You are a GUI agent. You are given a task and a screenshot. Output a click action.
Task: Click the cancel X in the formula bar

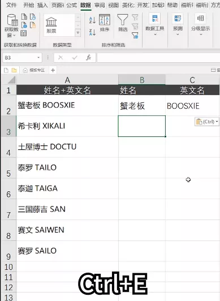(61, 58)
